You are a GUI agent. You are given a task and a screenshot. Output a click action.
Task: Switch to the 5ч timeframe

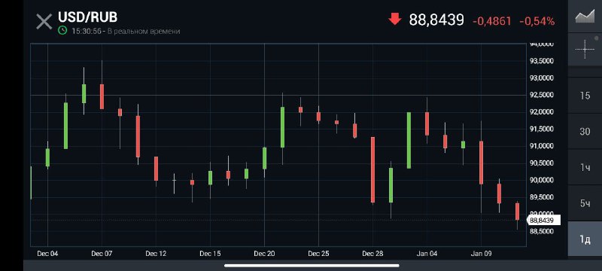pyautogui.click(x=585, y=203)
